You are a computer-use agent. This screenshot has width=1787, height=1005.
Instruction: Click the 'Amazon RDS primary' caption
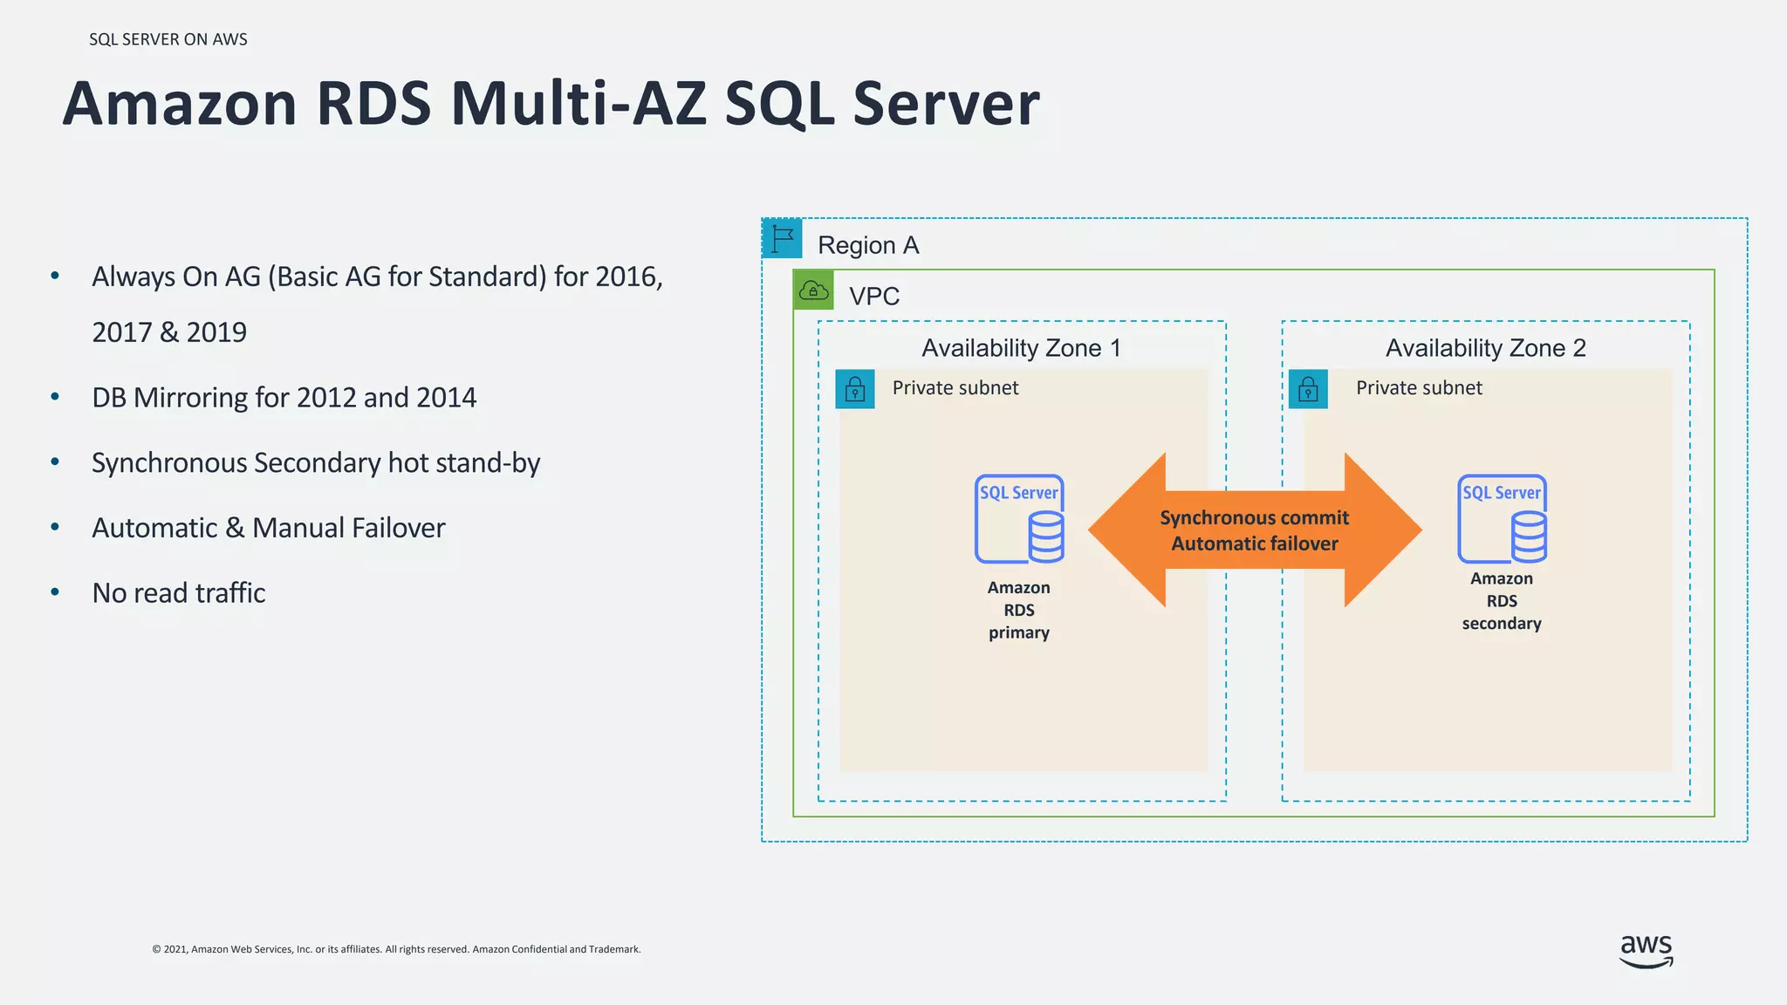click(x=1019, y=610)
